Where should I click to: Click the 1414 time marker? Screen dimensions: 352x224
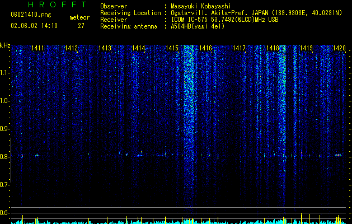(138, 48)
